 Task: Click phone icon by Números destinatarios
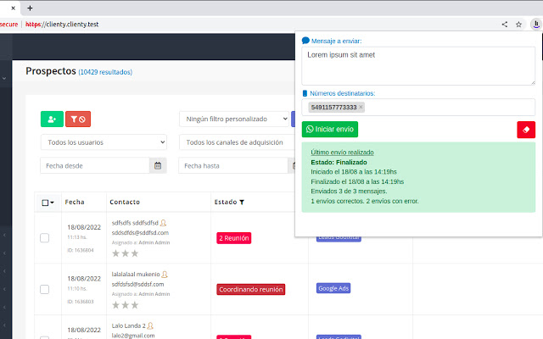[305, 93]
